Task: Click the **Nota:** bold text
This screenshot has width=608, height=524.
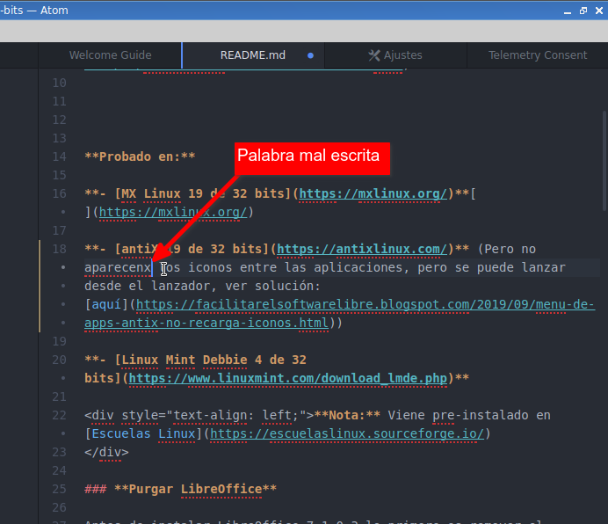Action: [x=347, y=415]
